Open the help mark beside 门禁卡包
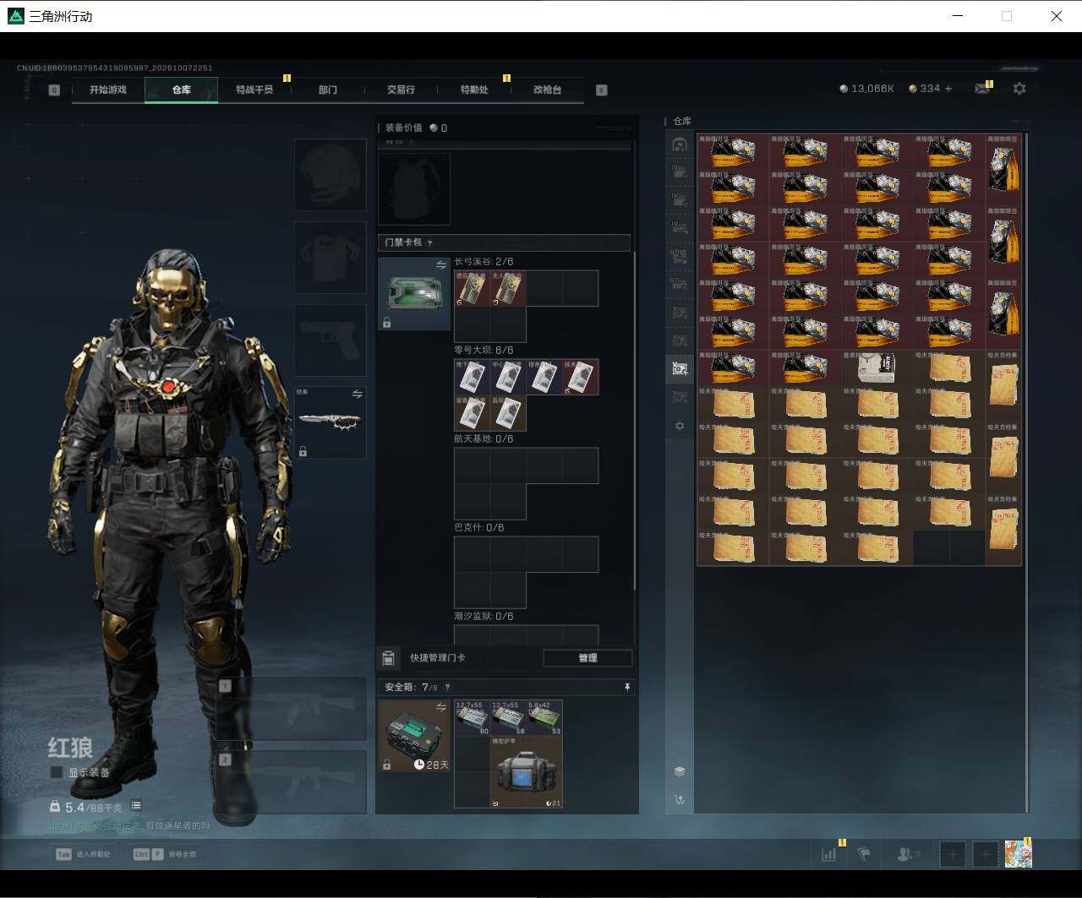 (x=429, y=242)
